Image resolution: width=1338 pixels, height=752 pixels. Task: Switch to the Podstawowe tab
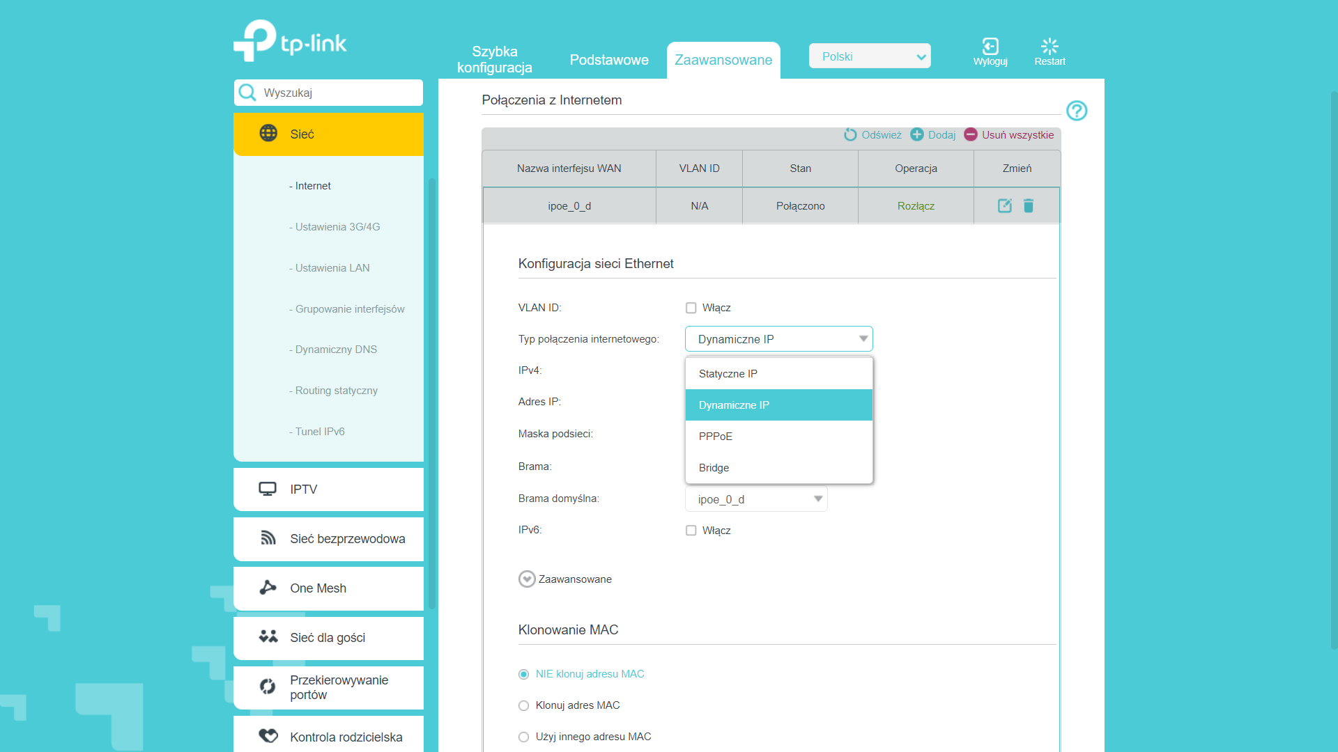609,60
